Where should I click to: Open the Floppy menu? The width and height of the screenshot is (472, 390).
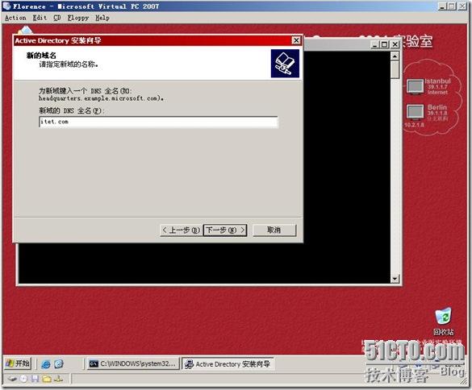coord(78,18)
